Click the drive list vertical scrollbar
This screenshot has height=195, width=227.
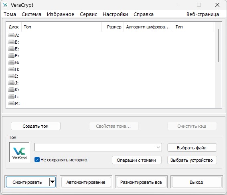[218, 65]
